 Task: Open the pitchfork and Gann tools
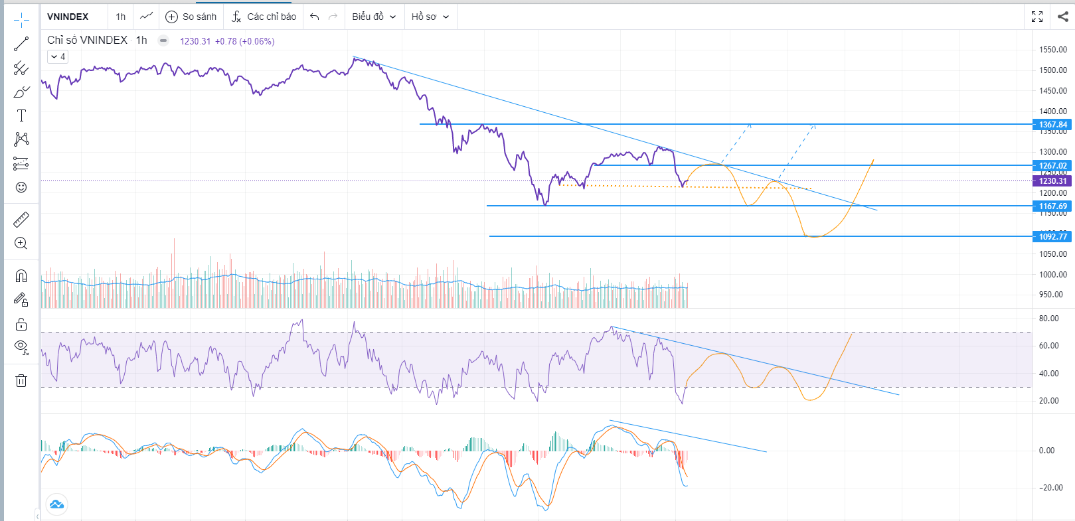tap(21, 68)
